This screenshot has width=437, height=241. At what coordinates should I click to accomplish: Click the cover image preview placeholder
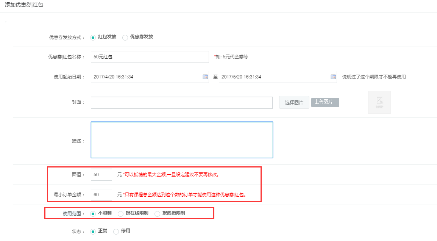click(379, 102)
